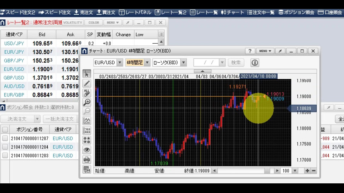Image resolution: width=344 pixels, height=193 pixels.
Task: Zoom chart with the plus button at bottom
Action: pos(307,171)
